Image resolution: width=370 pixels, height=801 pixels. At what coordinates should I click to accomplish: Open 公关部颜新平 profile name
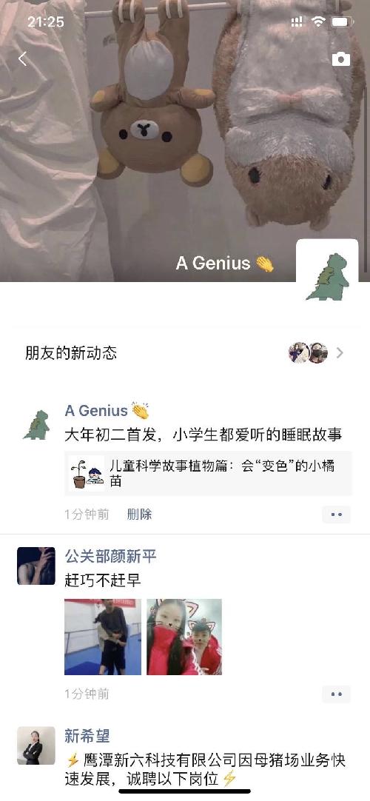110,556
